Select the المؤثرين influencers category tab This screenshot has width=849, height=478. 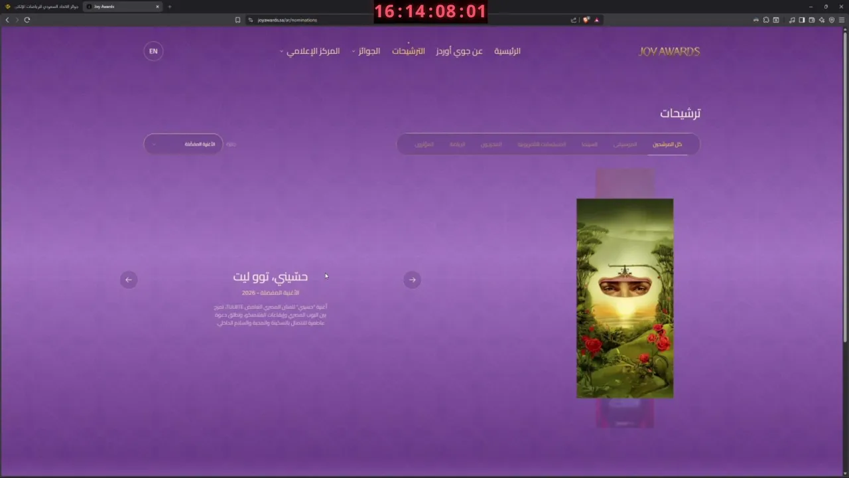click(x=424, y=144)
